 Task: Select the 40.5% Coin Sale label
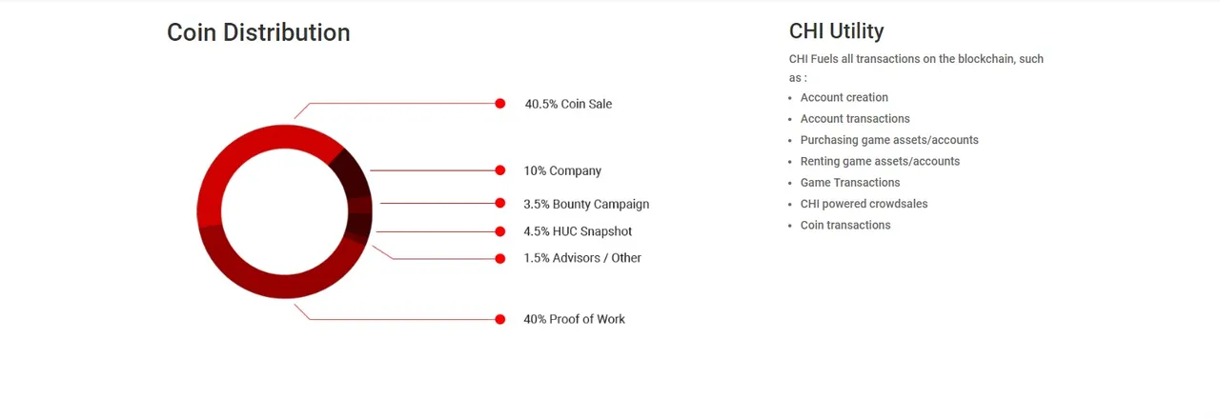click(x=568, y=104)
